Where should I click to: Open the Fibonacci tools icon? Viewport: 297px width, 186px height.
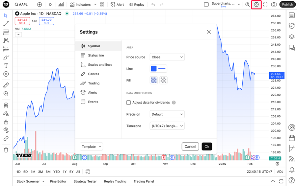[x=6, y=32]
